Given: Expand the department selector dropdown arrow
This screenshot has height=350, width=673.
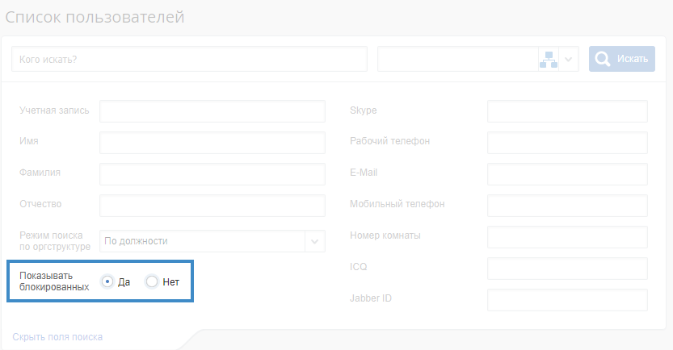Looking at the screenshot, I should pyautogui.click(x=570, y=59).
